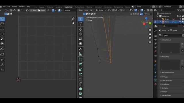Expand the Color Attributes panel
The width and height of the screenshot is (184, 103).
point(167,81)
